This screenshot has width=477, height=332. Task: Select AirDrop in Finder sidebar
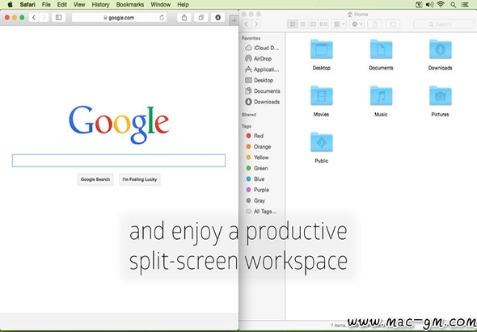259,58
